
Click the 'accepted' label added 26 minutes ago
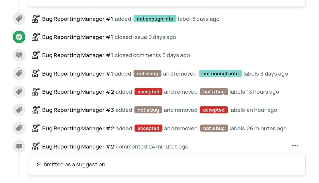tap(148, 128)
